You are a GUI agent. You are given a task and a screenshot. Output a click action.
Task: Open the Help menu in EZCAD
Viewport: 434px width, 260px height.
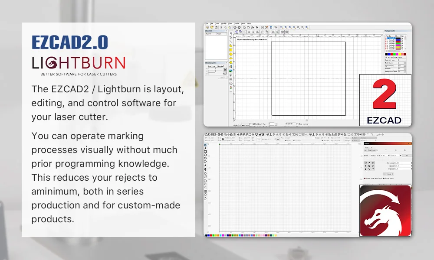249,23
